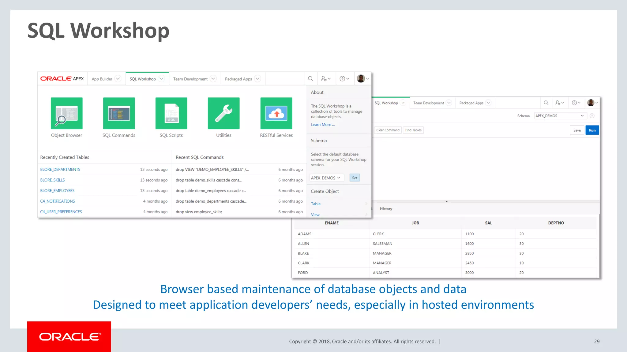Select Team Development tab in back window
The width and height of the screenshot is (627, 352).
428,103
